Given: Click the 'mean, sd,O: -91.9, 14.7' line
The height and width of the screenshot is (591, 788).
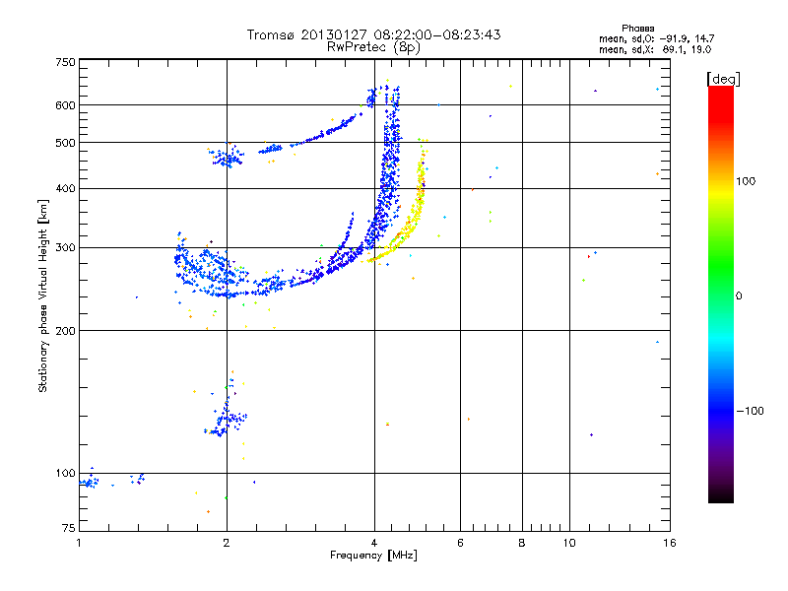Looking at the screenshot, I should [656, 38].
